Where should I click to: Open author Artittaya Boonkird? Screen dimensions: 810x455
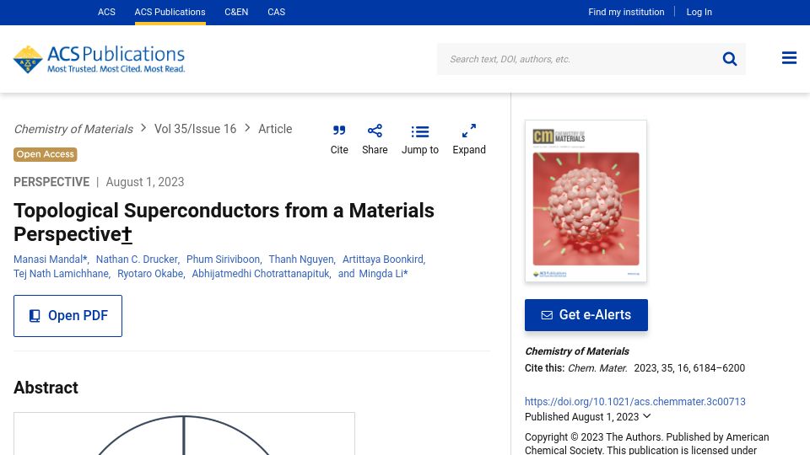click(x=383, y=259)
